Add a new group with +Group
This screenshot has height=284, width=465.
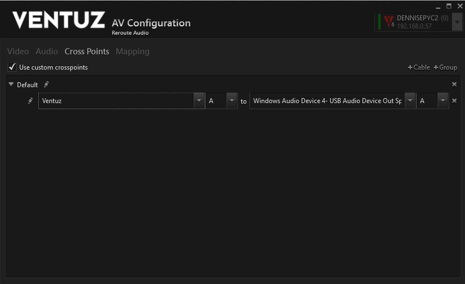(x=445, y=67)
